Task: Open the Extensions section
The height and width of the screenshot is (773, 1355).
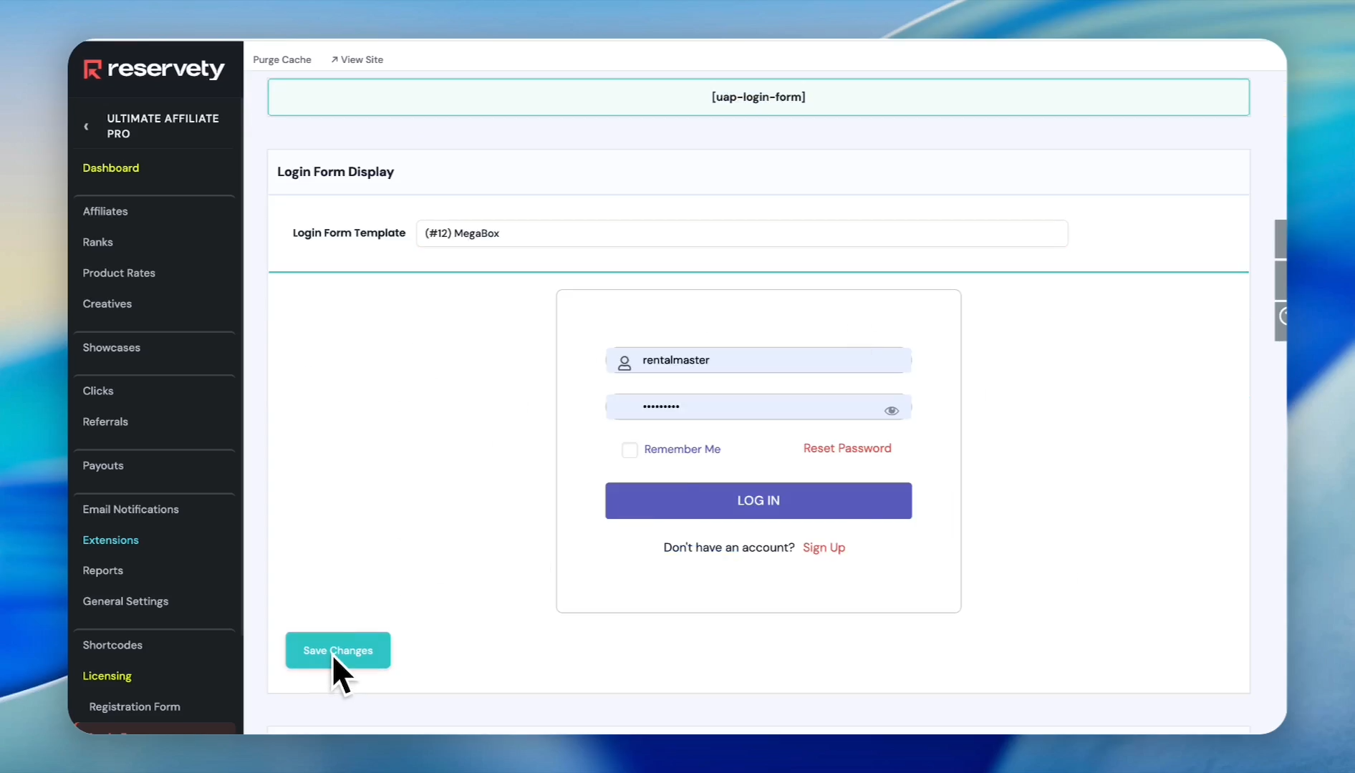Action: click(110, 540)
